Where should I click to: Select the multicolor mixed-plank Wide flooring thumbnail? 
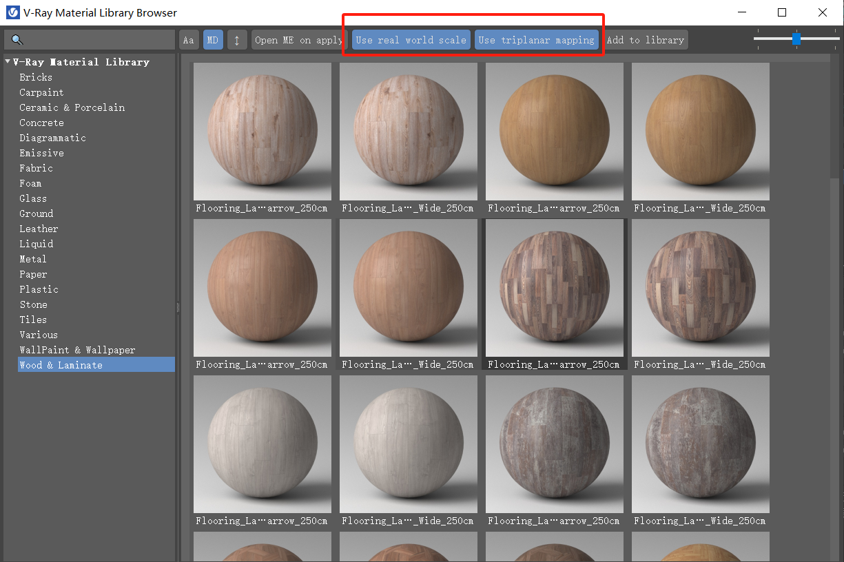click(x=701, y=288)
